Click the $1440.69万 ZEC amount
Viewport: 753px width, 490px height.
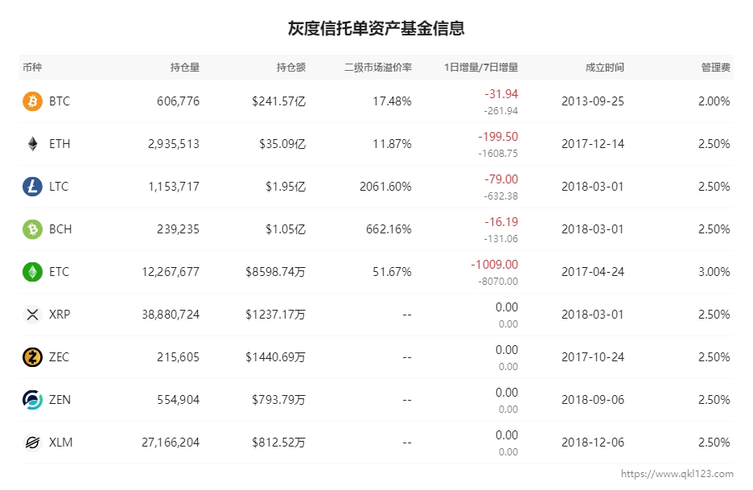click(x=276, y=357)
